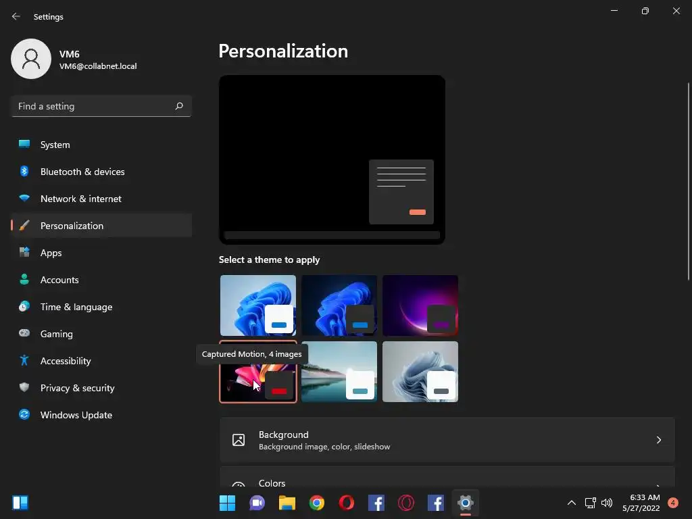Click the back arrow in Settings header

point(16,16)
